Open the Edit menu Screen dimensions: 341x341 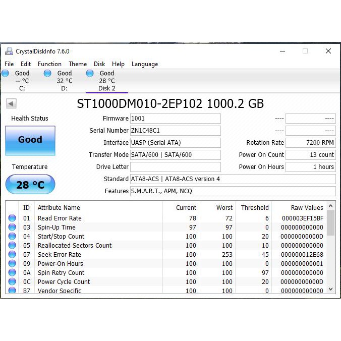[x=26, y=64]
